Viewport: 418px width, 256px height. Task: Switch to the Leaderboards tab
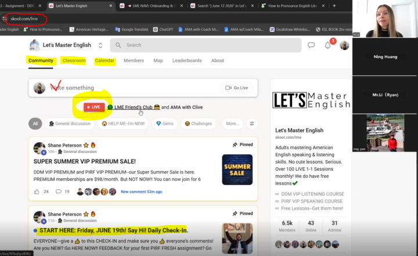tap(187, 60)
